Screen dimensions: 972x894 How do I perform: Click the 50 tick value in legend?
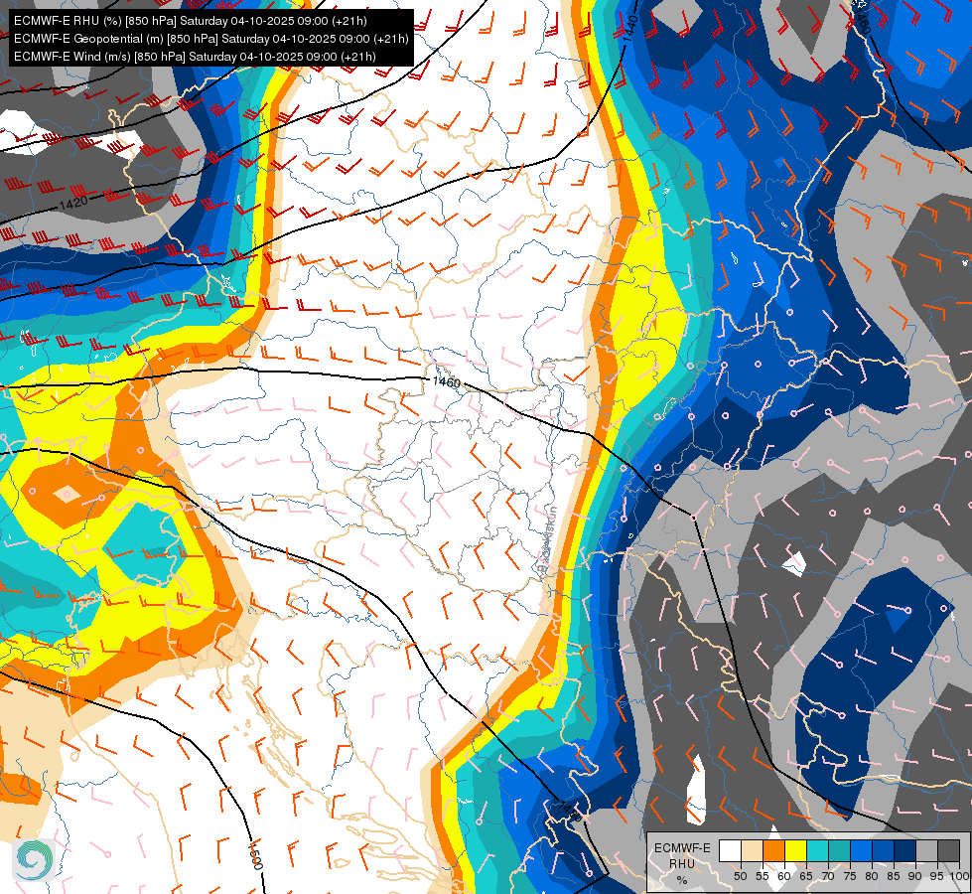coord(740,877)
